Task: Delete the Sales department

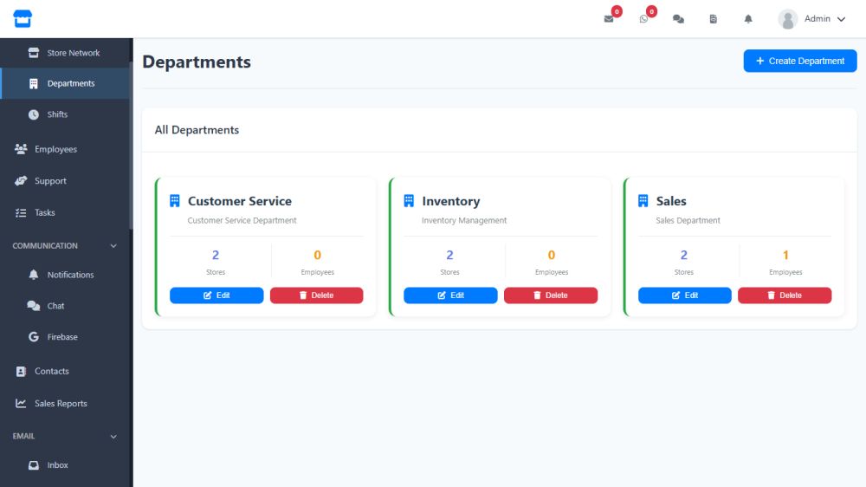Action: pos(784,295)
